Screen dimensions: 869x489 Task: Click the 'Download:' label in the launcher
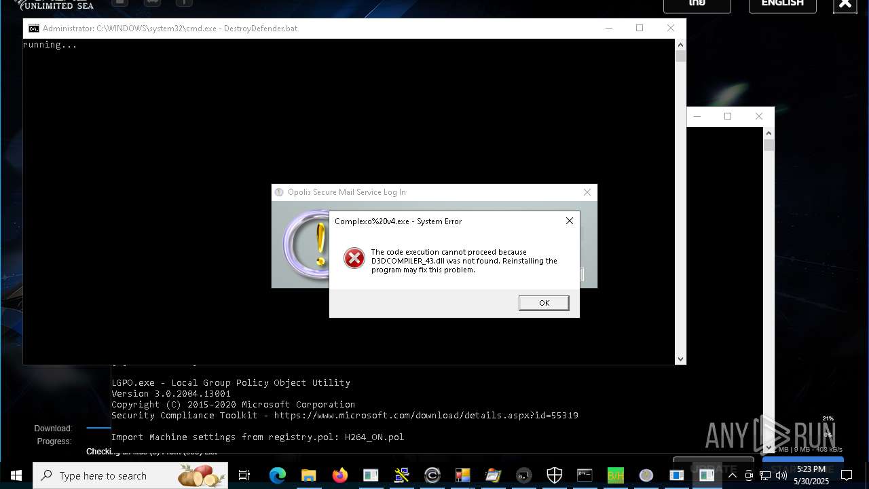coord(53,429)
